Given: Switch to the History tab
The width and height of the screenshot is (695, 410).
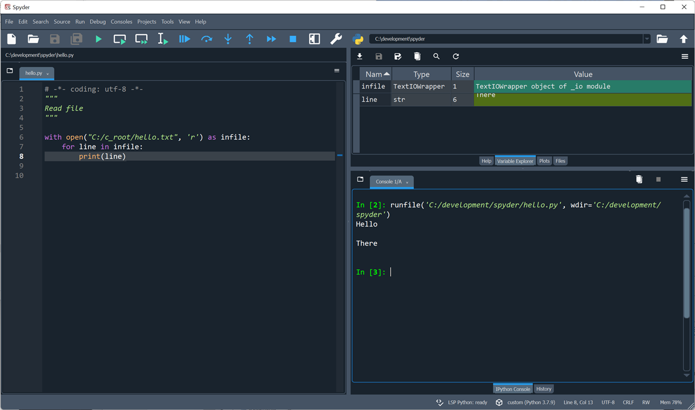Looking at the screenshot, I should click(544, 389).
